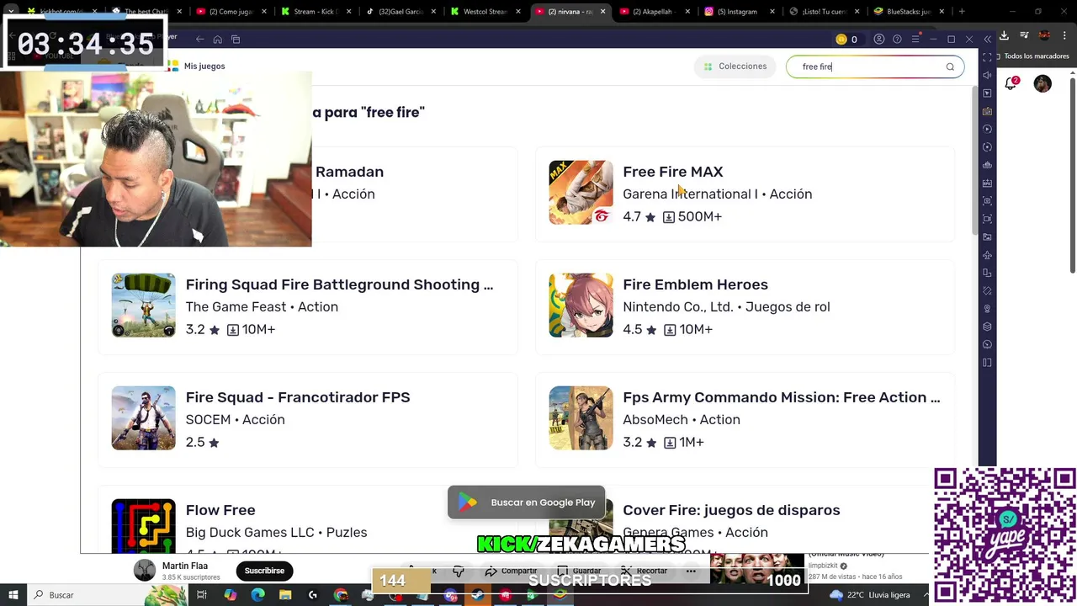Click the panel layout icon at sidebar bottom

(988, 363)
